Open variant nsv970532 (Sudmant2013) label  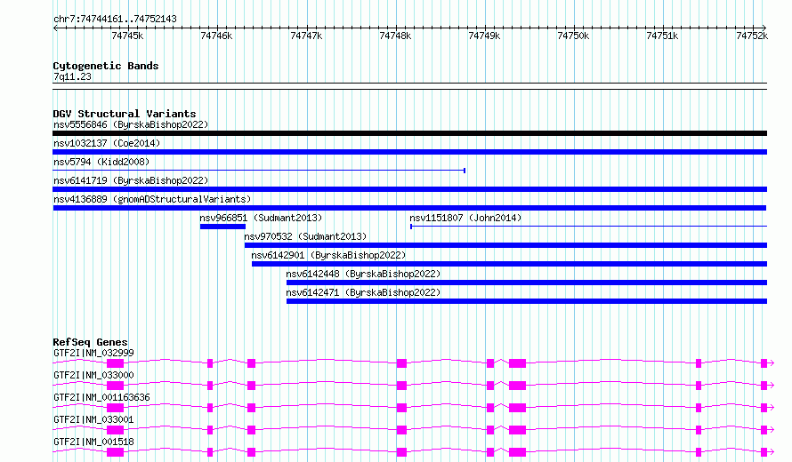pyautogui.click(x=305, y=236)
